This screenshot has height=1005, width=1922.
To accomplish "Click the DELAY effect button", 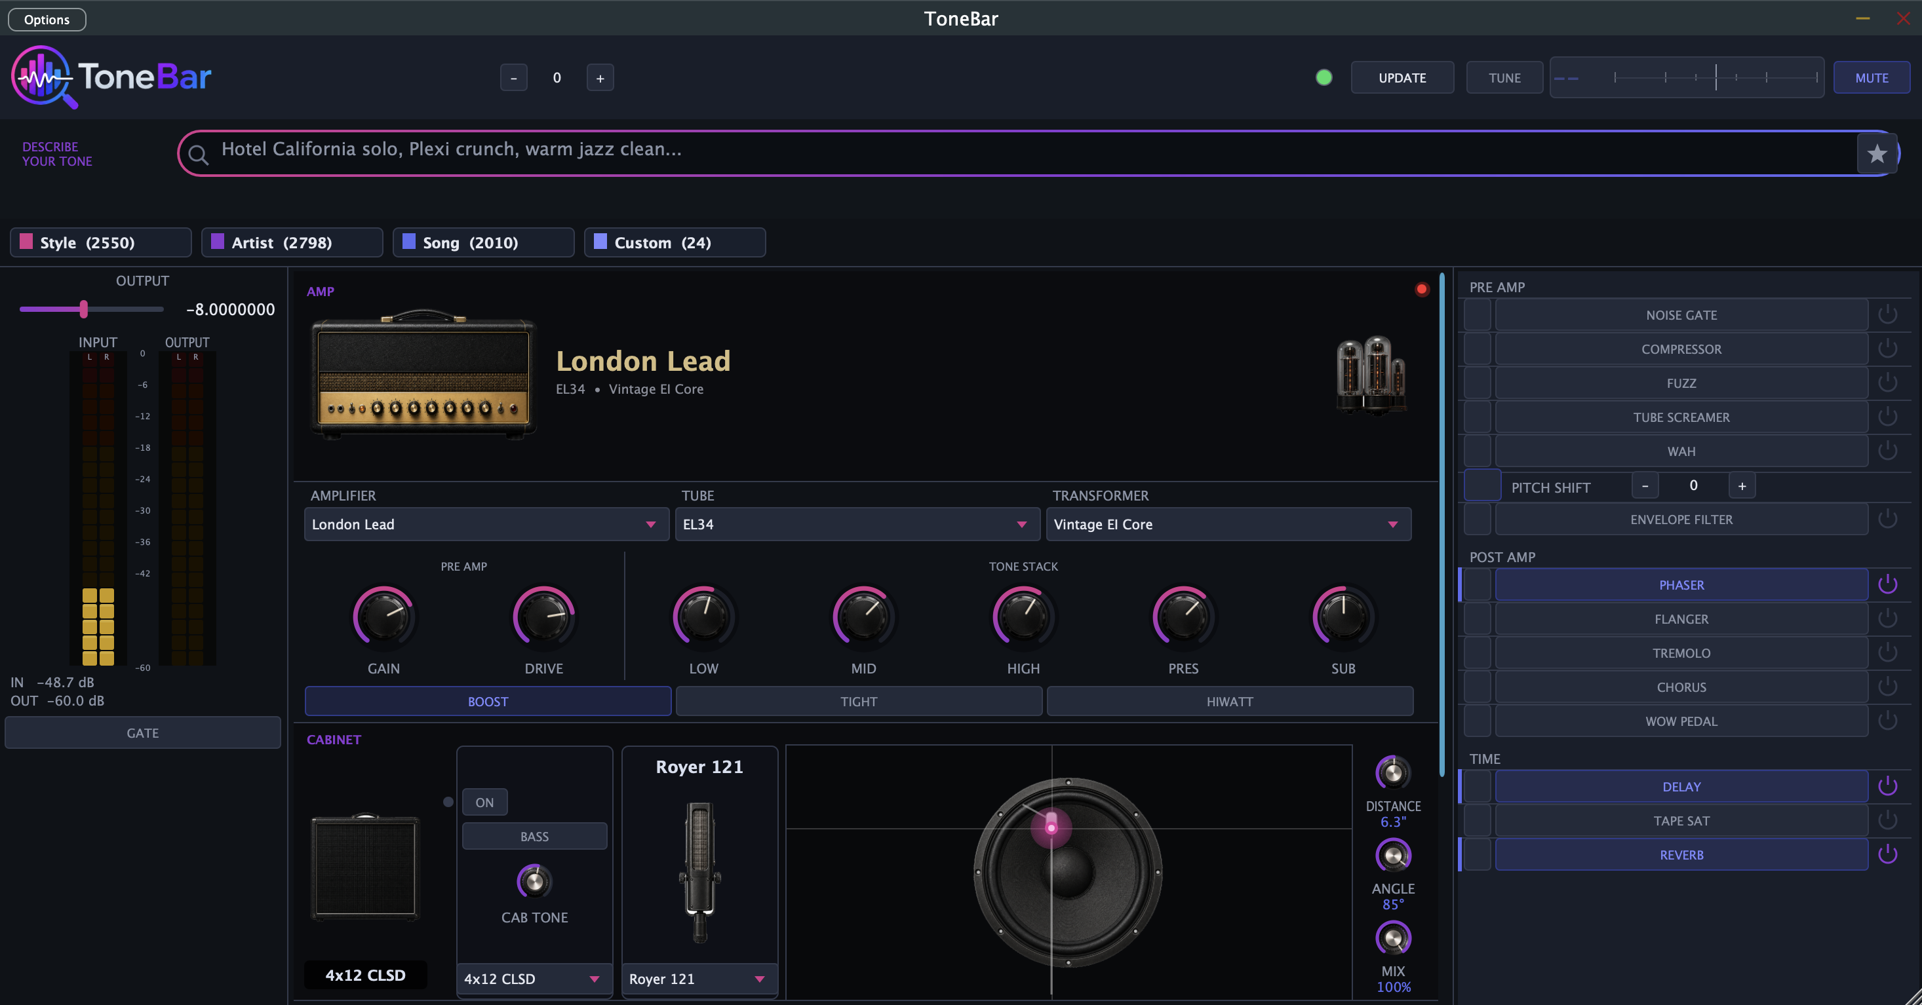I will click(1681, 787).
